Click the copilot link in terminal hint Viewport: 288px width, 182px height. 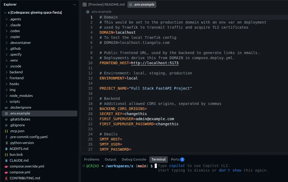177,166
